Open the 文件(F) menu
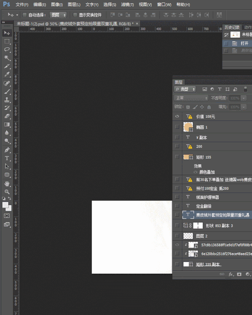The image size is (252, 315). 22,5
